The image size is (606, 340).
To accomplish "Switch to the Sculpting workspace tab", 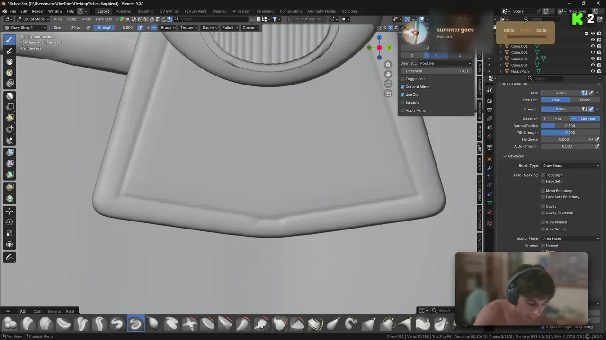I will (145, 11).
